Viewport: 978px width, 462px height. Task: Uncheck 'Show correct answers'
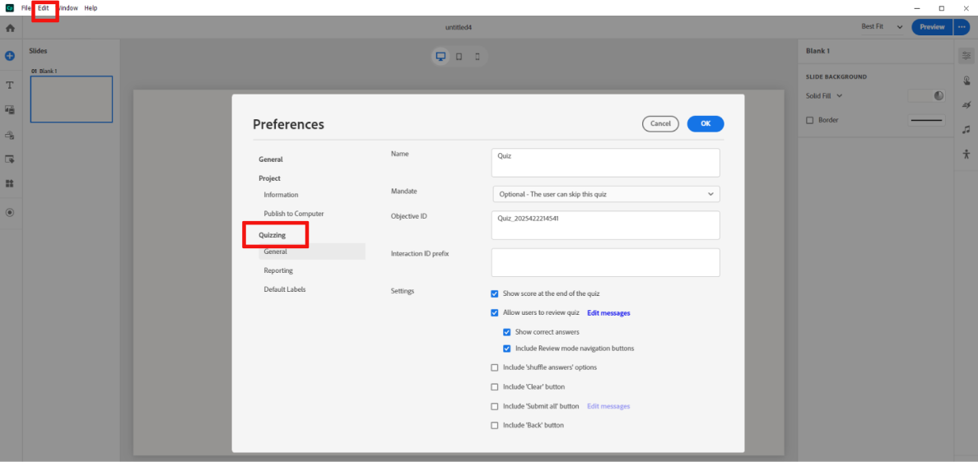(x=507, y=332)
